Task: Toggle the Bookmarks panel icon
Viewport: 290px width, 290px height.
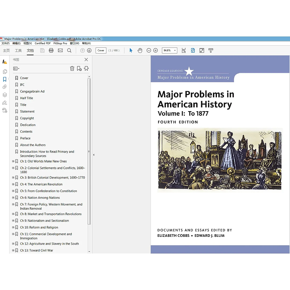Action: coord(5,79)
